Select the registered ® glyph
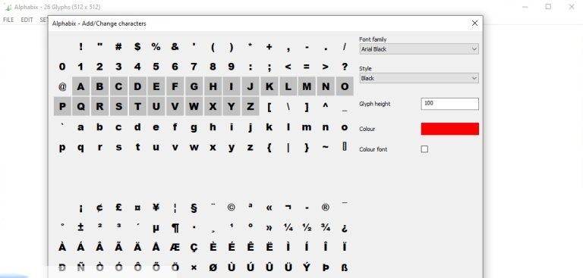Screen dimensions: 583x278 (326, 207)
